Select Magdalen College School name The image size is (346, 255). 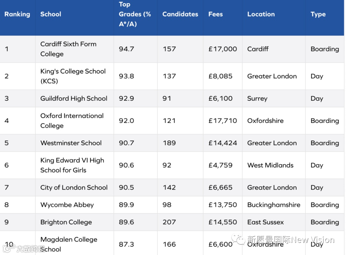69,244
